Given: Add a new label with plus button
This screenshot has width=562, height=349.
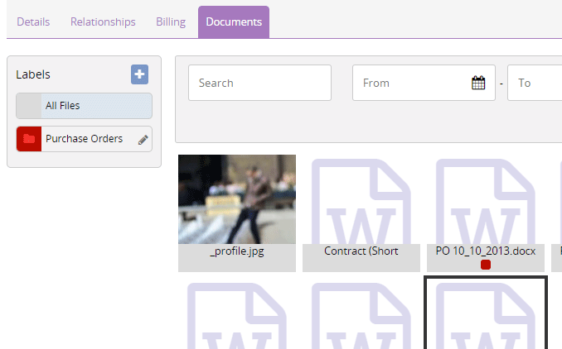Looking at the screenshot, I should (139, 74).
